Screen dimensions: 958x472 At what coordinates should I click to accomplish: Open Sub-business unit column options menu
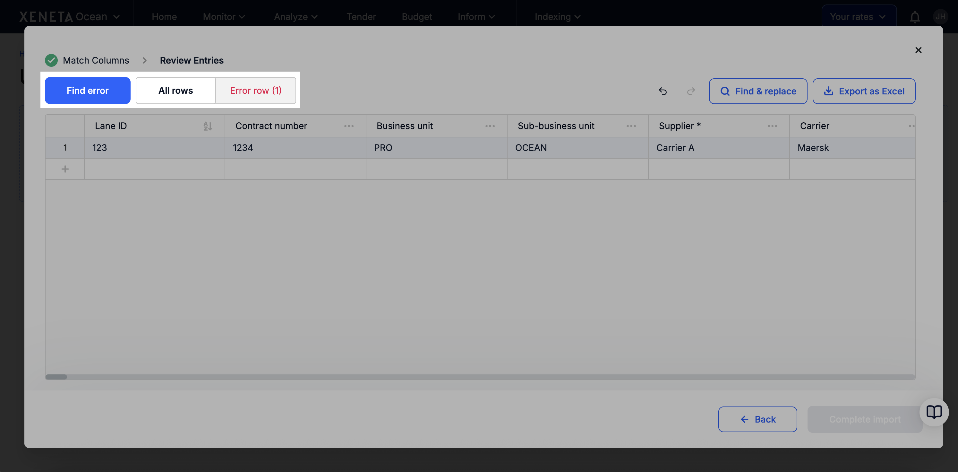coord(631,126)
